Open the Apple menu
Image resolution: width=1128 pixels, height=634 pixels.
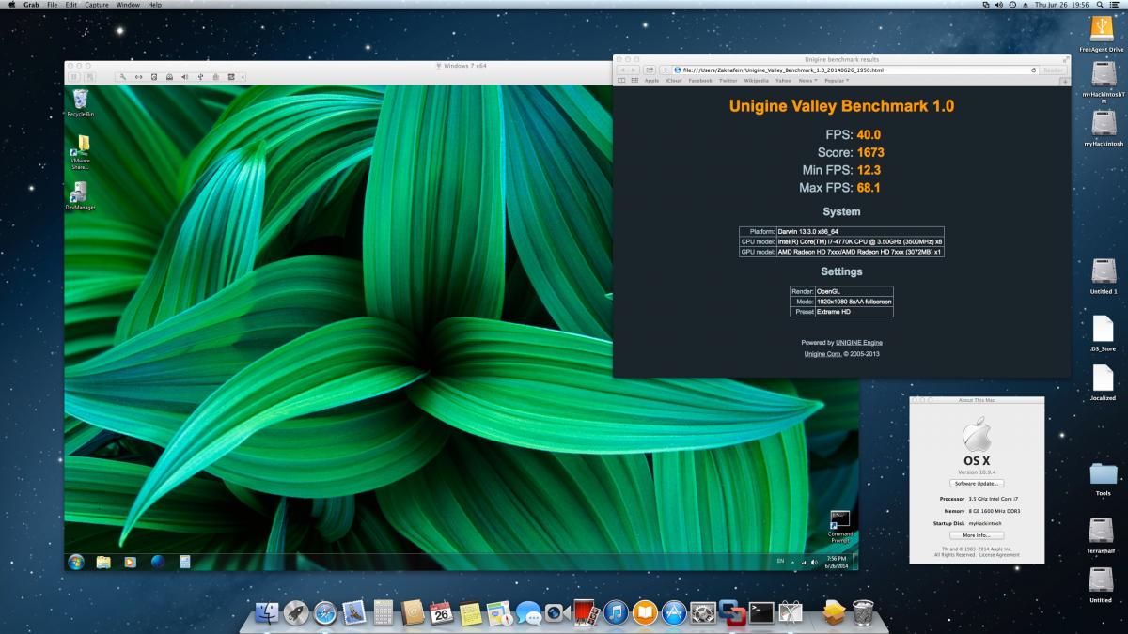pyautogui.click(x=12, y=5)
